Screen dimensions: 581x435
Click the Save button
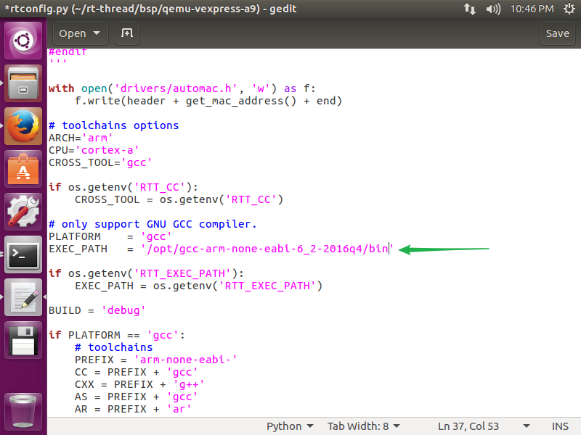[x=557, y=33]
